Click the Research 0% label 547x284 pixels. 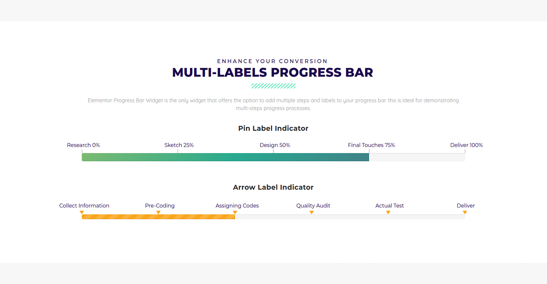coord(83,145)
